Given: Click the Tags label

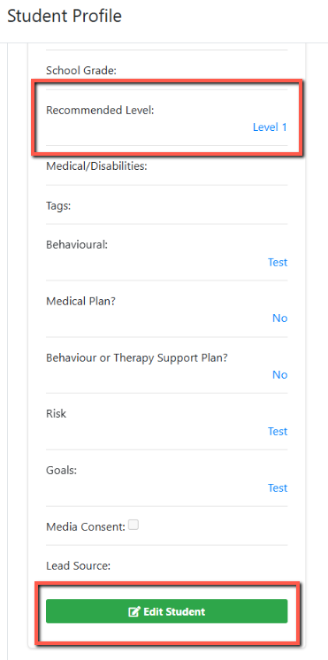Looking at the screenshot, I should [58, 206].
